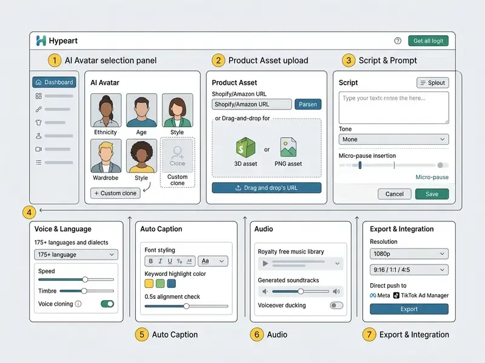Click the + Custom clone button
This screenshot has height=363, width=485.
click(x=115, y=193)
